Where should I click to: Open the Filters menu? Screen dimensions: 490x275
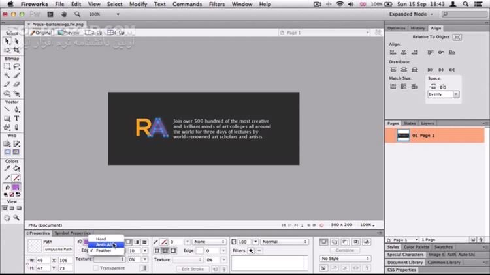[216, 4]
